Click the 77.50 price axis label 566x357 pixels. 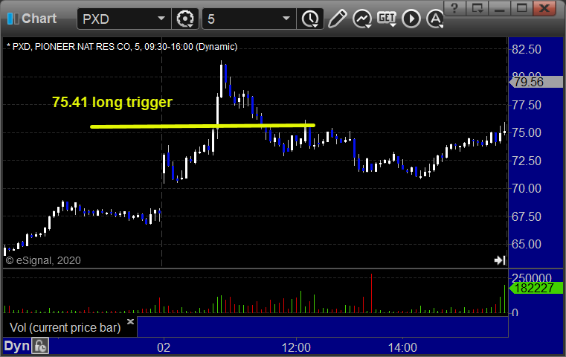click(x=527, y=105)
